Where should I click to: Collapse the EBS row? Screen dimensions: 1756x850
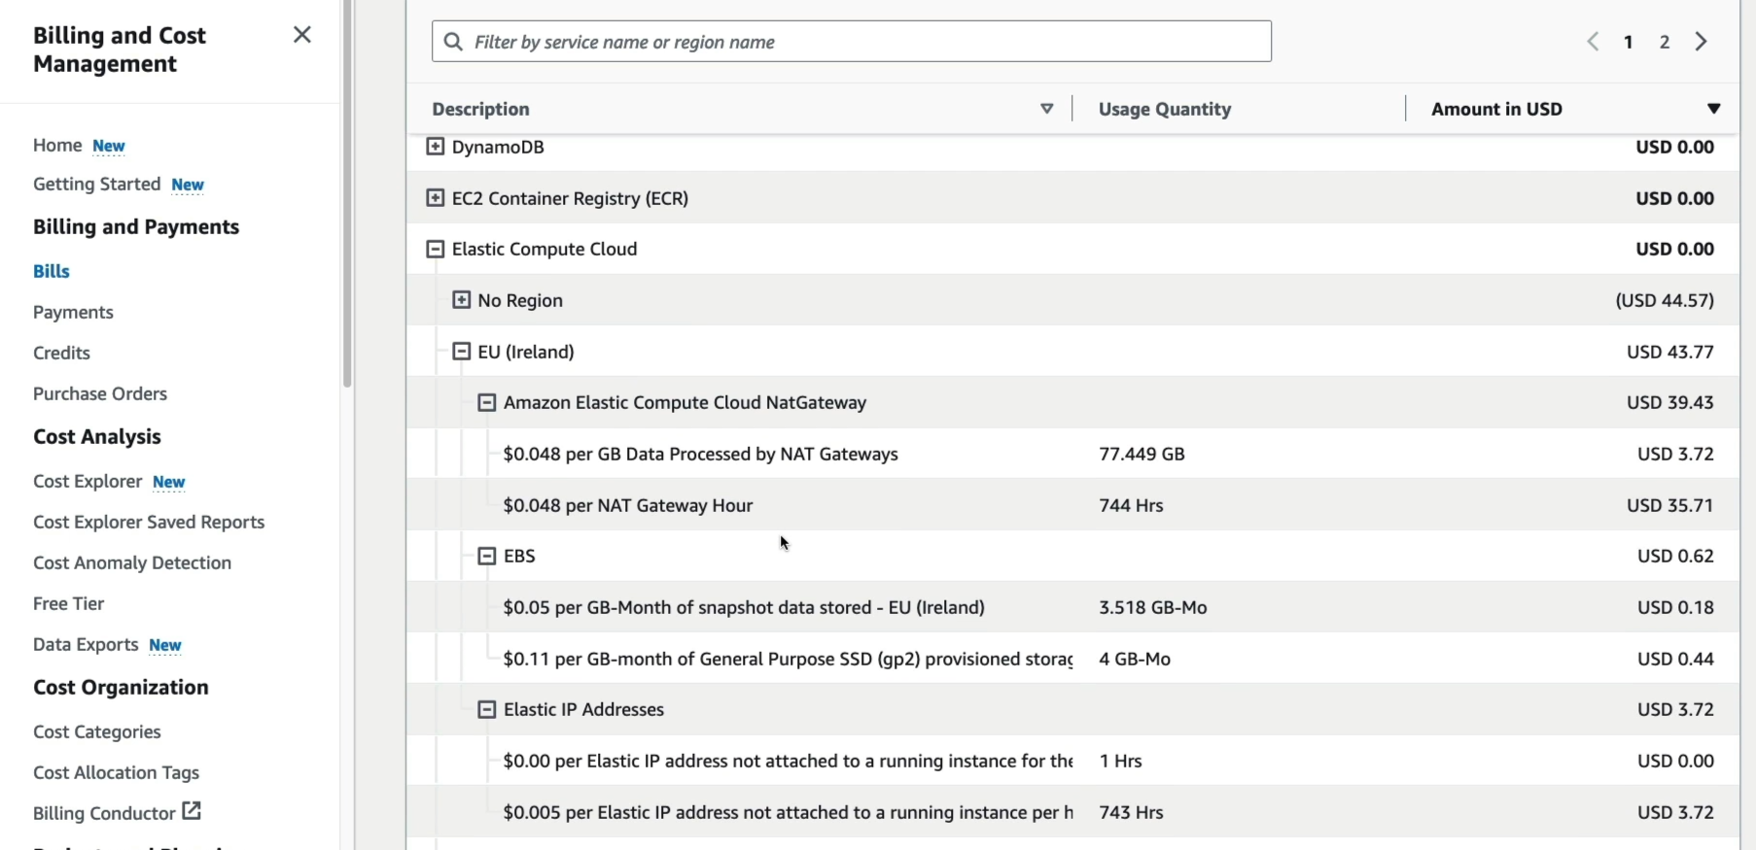coord(487,557)
